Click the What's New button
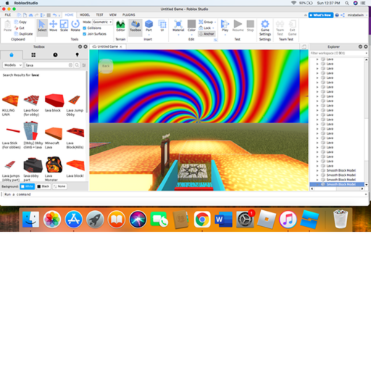Screen dimensions: 371x371 click(x=321, y=15)
